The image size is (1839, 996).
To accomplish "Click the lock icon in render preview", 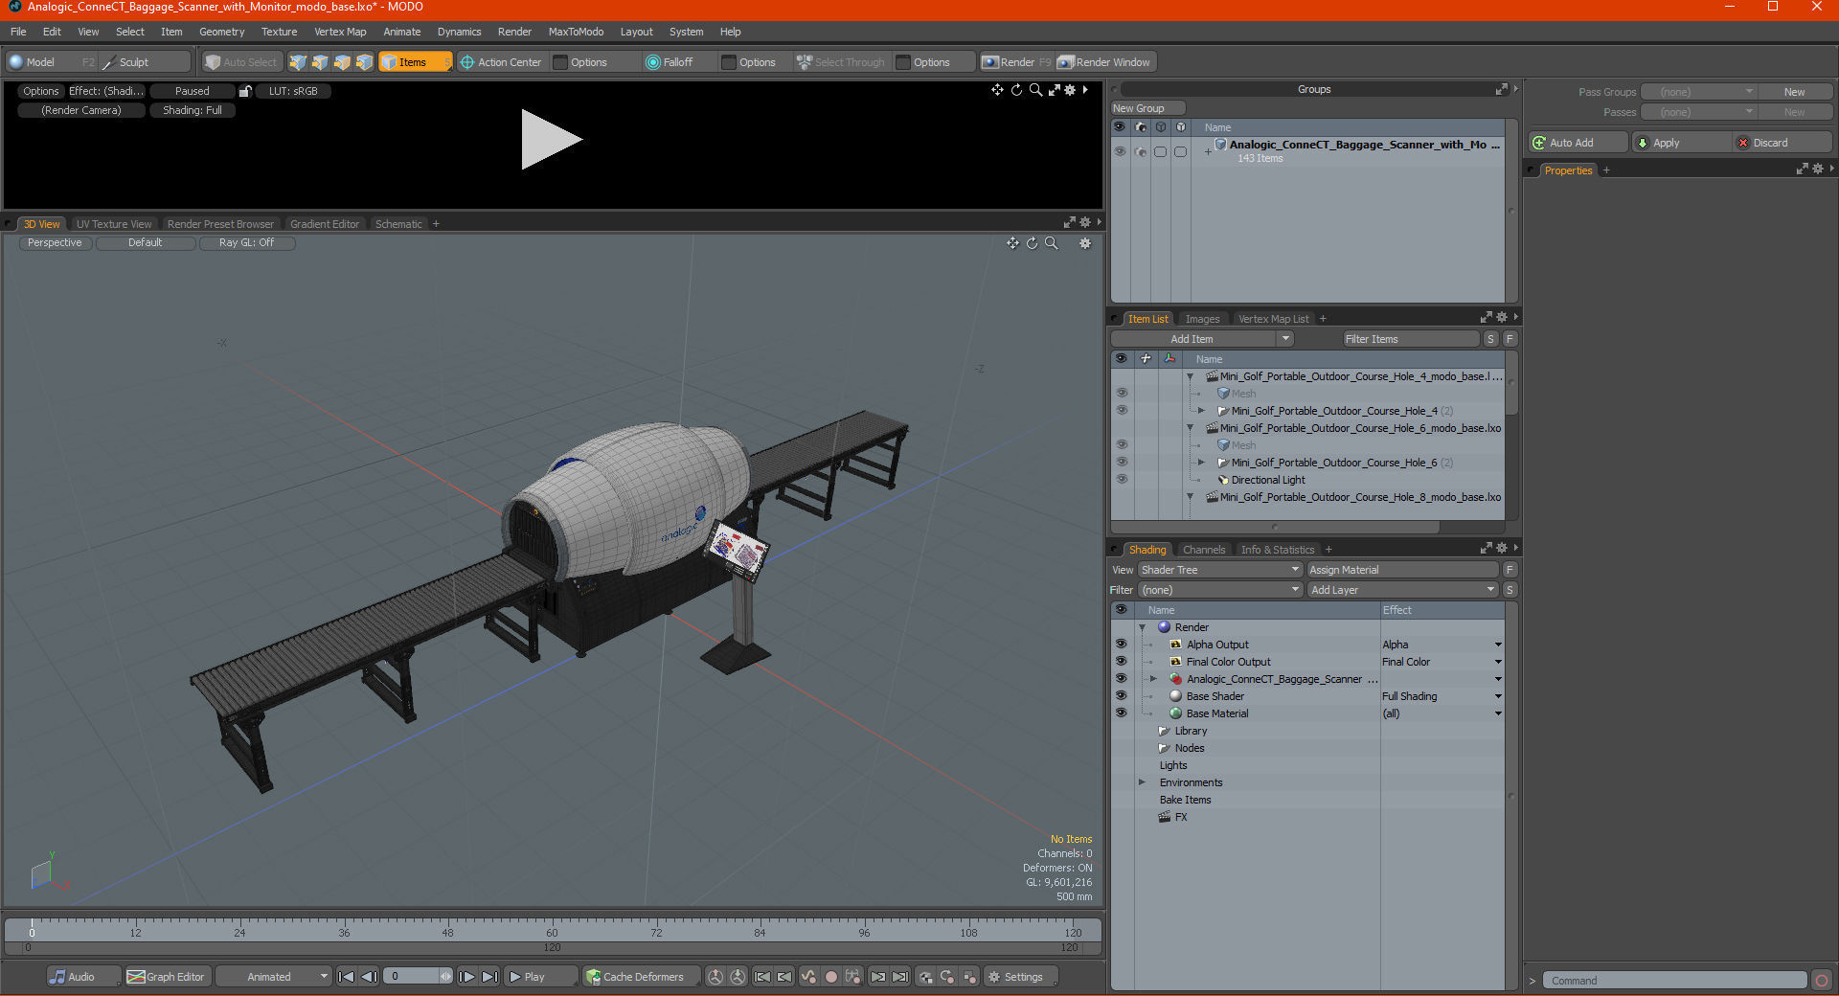I will pyautogui.click(x=245, y=91).
